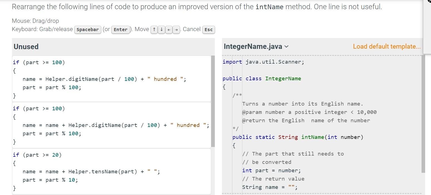Viewport: 431px width, 195px height.
Task: Click the '// The part that still needs to' comment
Action: pos(293,154)
